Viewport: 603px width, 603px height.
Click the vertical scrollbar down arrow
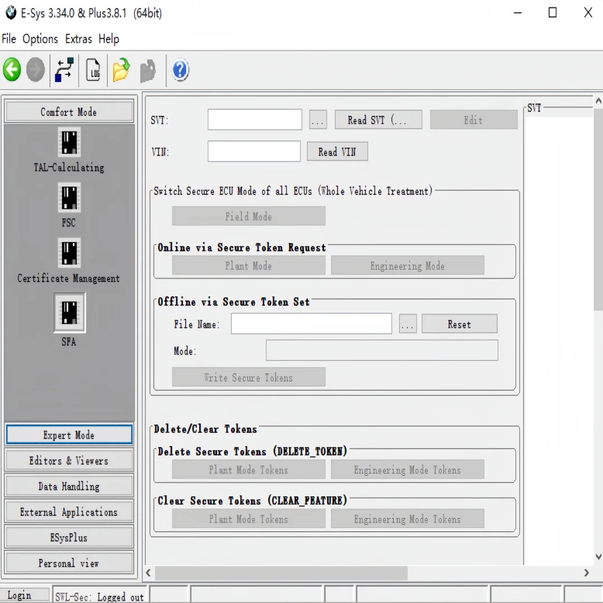(x=598, y=557)
